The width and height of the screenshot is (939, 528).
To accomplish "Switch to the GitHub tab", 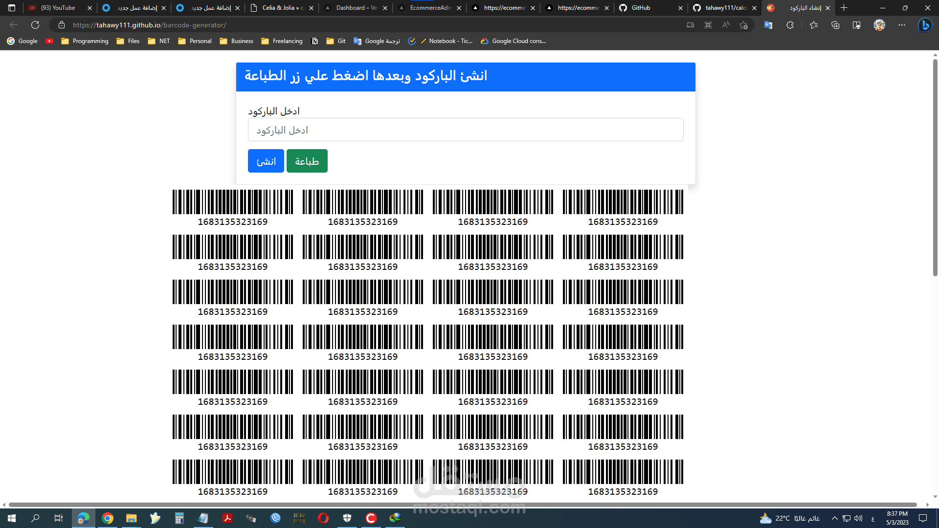I will [641, 8].
